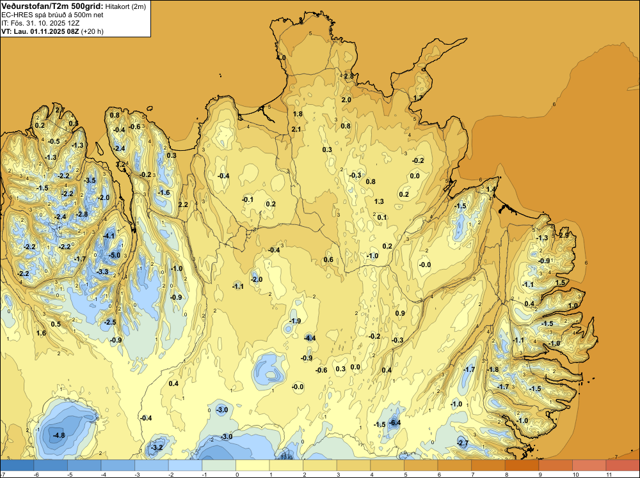Image resolution: width=640 pixels, height=478 pixels.
Task: Click the 1.8 temperature value on the map
Action: pyautogui.click(x=298, y=114)
